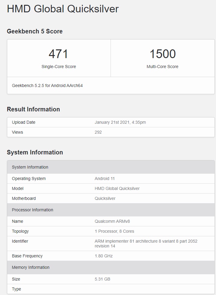
Task: Click the upload date January 21st 2021
Action: click(120, 122)
